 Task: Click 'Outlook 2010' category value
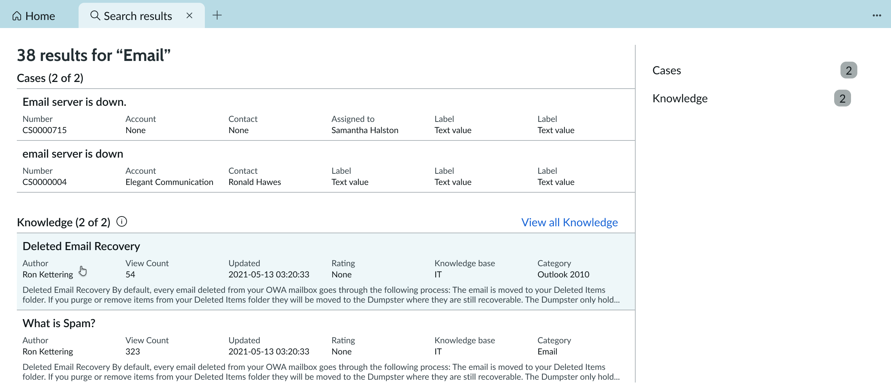tap(563, 275)
